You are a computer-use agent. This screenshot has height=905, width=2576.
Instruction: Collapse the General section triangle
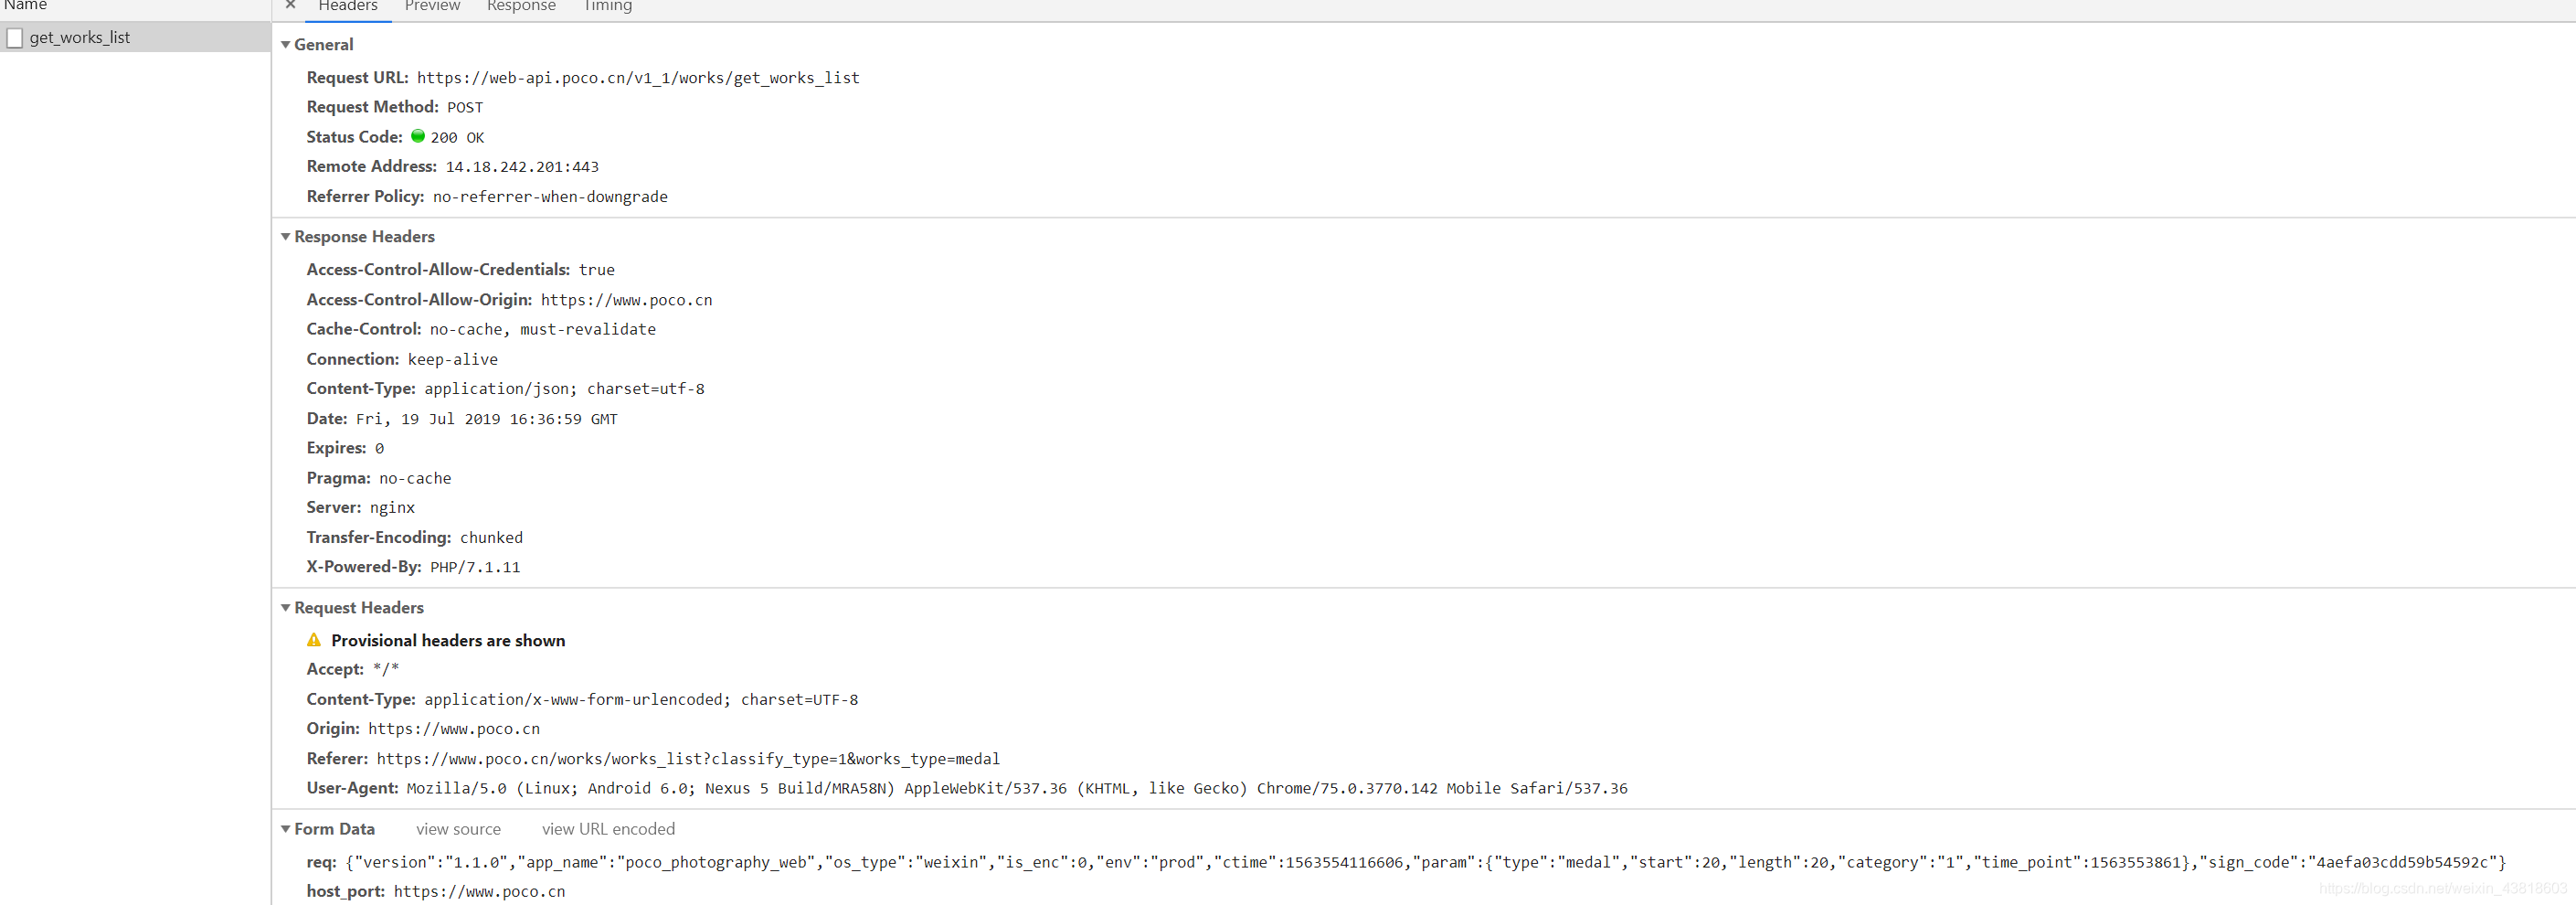coord(285,44)
